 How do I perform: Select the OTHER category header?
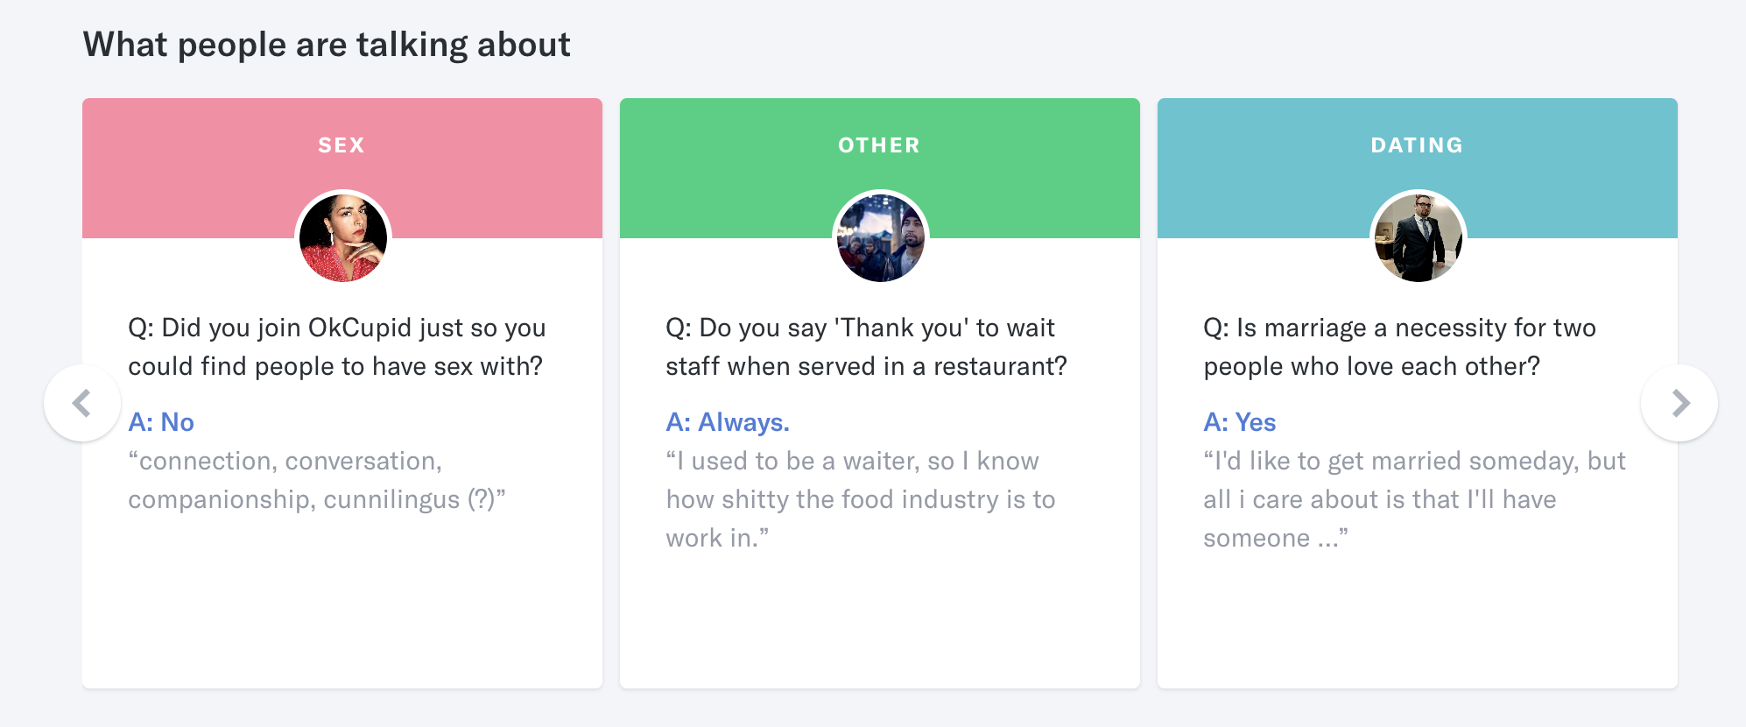879,145
